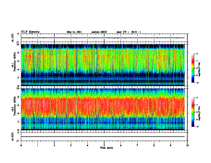Click the '3' minute tick on time axis
The width and height of the screenshot is (211, 163).
[71, 145]
